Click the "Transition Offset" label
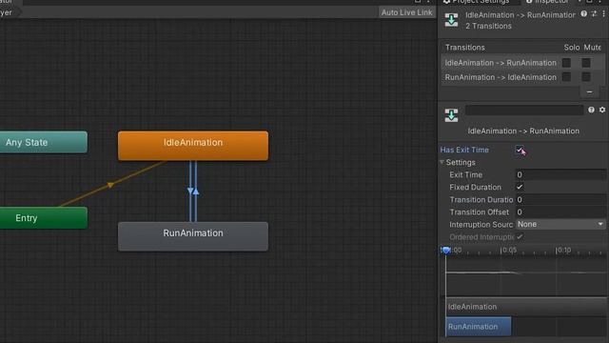Screen dimensions: 609x343 479,212
